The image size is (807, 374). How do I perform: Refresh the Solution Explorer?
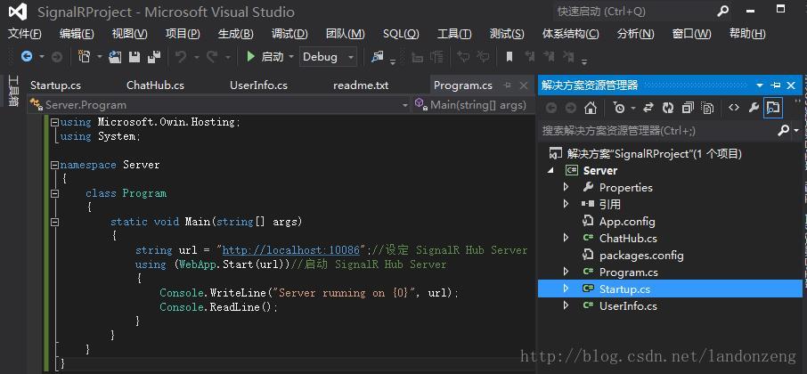click(668, 108)
